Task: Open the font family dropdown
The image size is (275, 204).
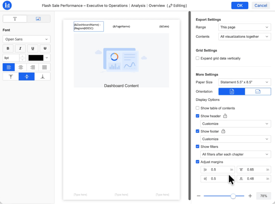Action: pos(26,39)
